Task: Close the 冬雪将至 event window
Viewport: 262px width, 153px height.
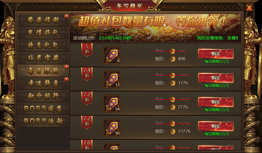Action: pos(249,8)
